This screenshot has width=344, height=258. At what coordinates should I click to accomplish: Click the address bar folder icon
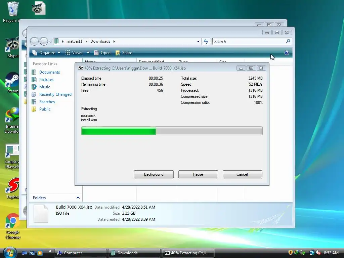[56, 41]
